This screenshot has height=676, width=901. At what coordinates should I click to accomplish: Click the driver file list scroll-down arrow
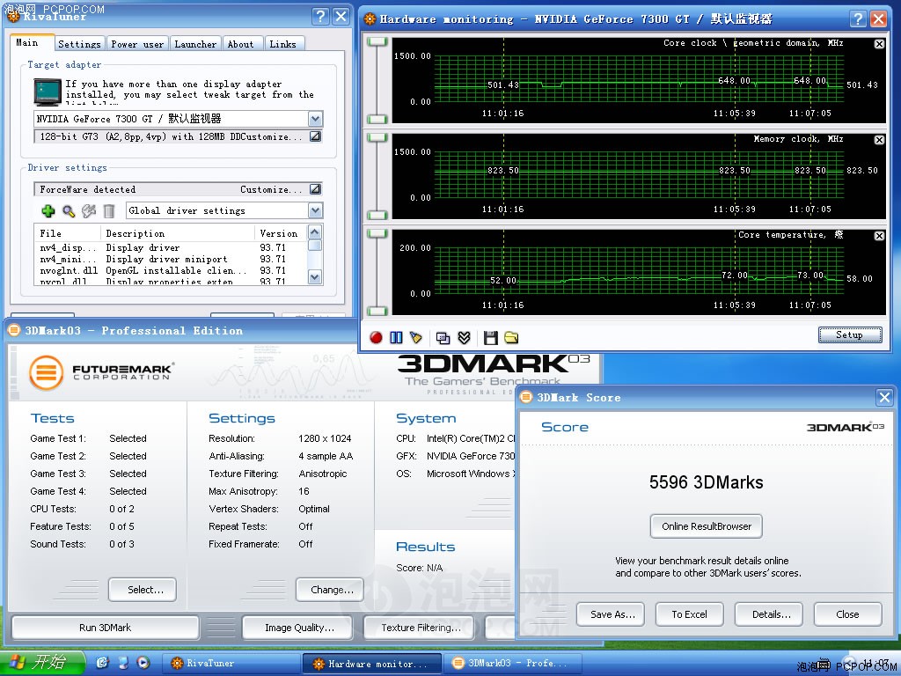click(x=314, y=277)
